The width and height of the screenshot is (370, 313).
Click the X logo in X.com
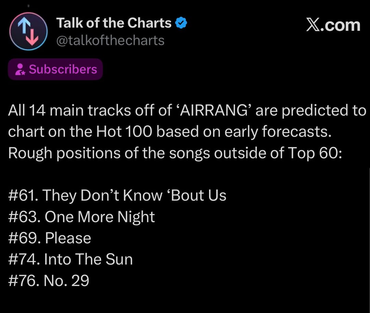[313, 25]
